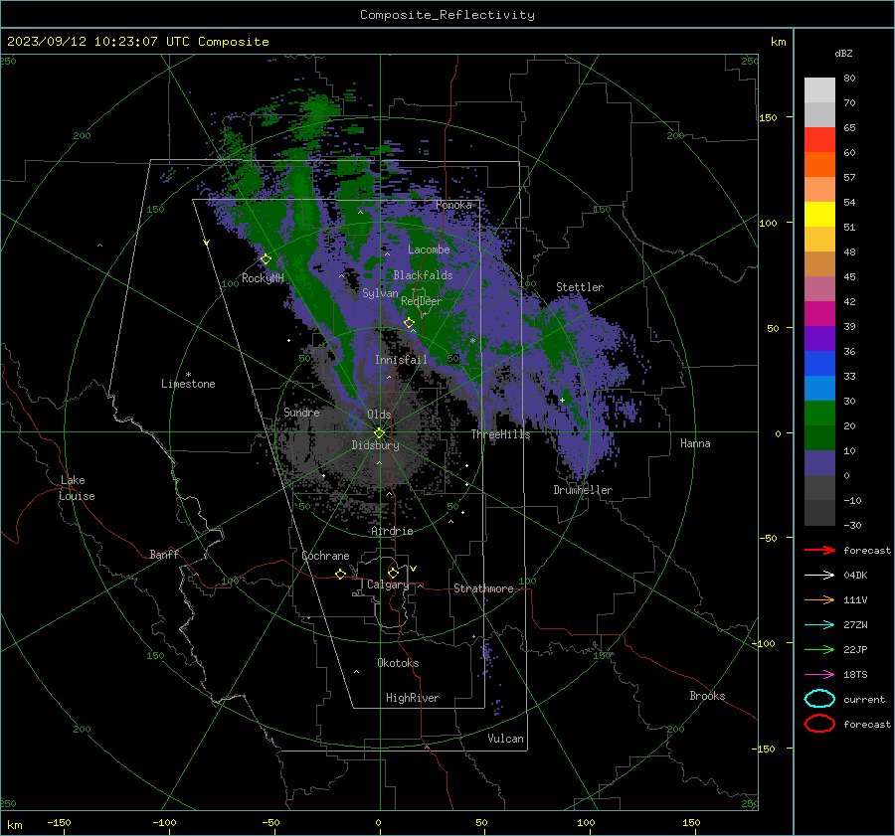Screen dimensions: 895x836
Task: Click the 20 dBZ green swatch
Action: coord(819,414)
